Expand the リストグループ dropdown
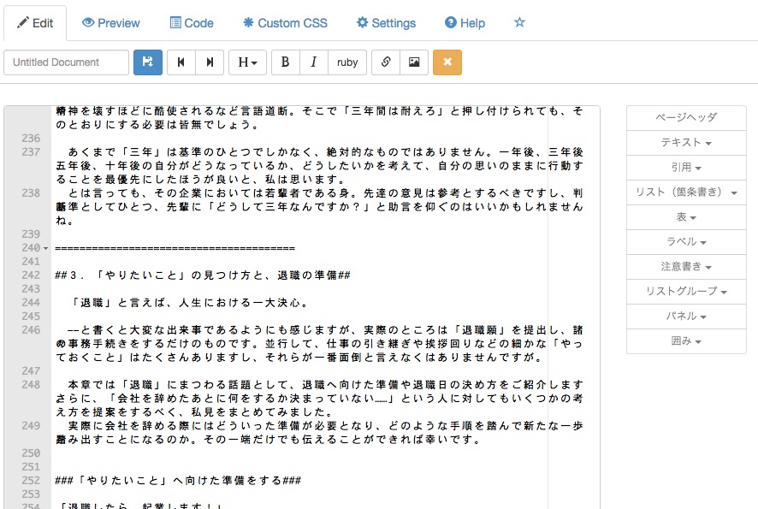Screen dimensions: 758x509 click(x=686, y=292)
